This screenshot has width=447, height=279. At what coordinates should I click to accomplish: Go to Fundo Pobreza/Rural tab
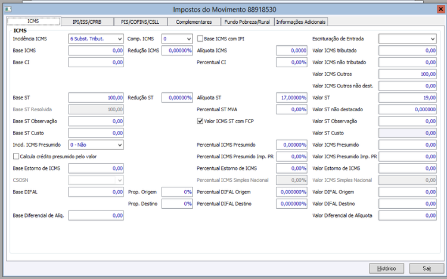(247, 22)
